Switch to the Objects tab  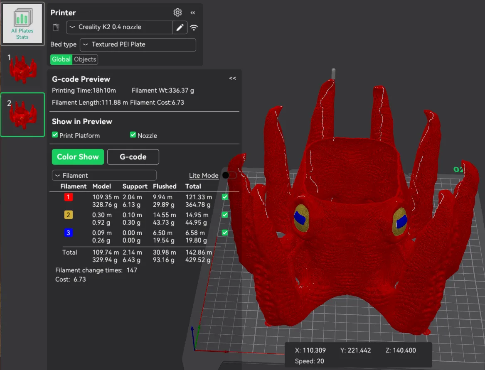click(x=85, y=59)
